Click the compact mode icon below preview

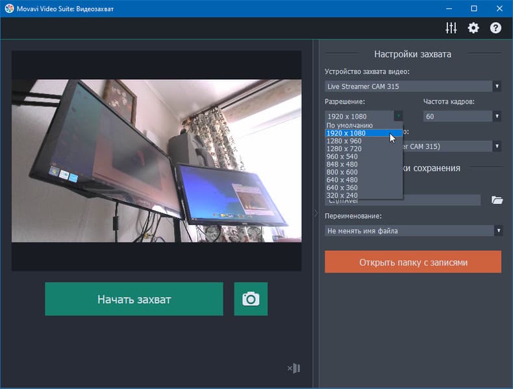point(294,368)
